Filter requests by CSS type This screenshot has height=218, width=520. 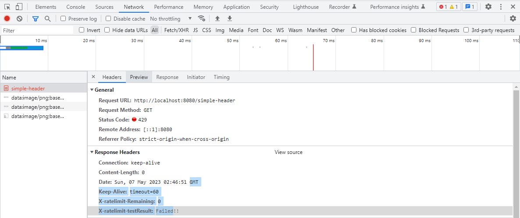(x=207, y=30)
